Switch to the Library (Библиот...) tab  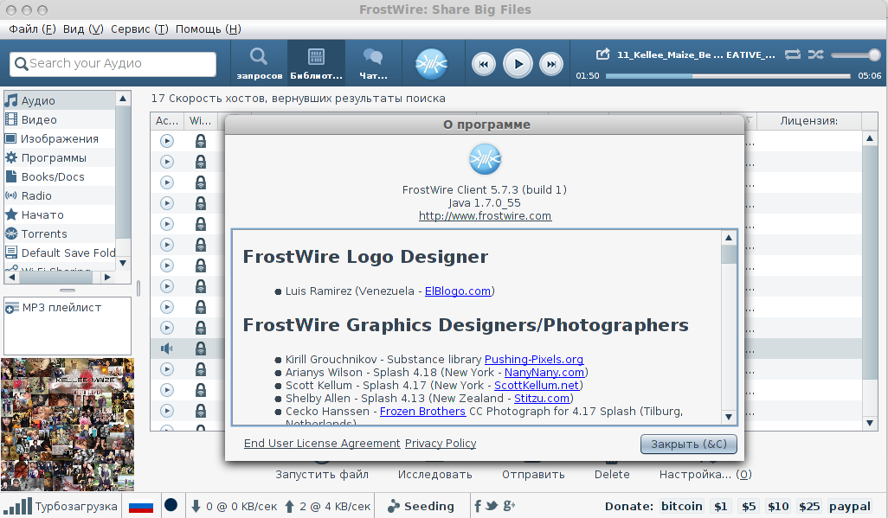tap(316, 63)
